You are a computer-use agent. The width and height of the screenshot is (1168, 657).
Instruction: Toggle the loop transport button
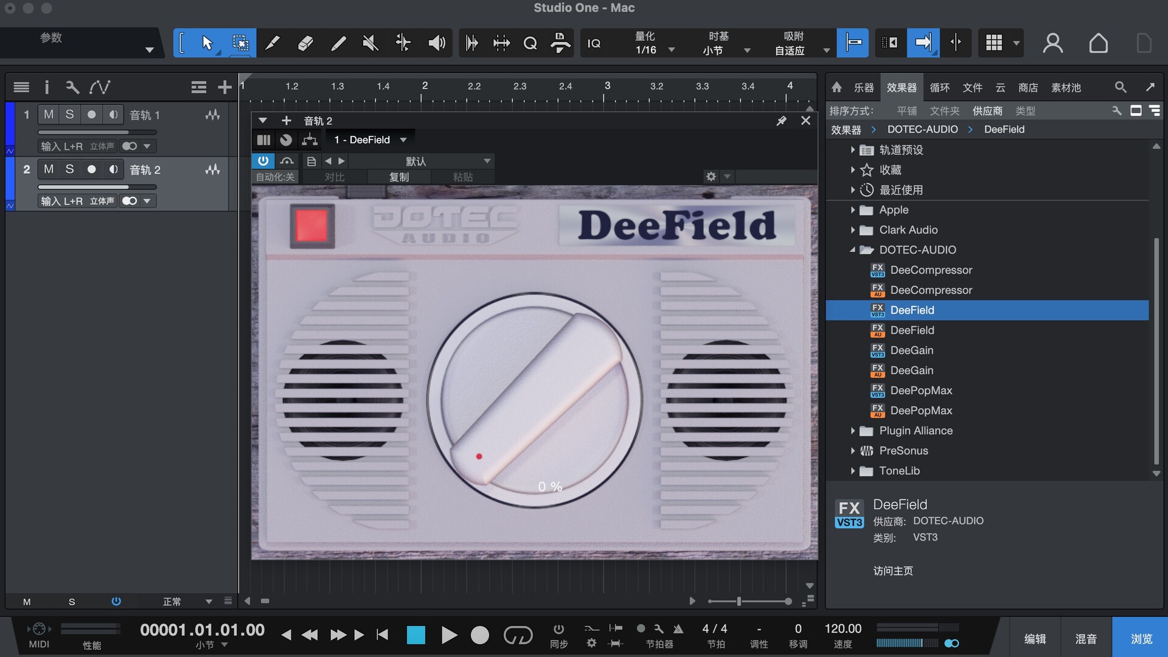[518, 635]
